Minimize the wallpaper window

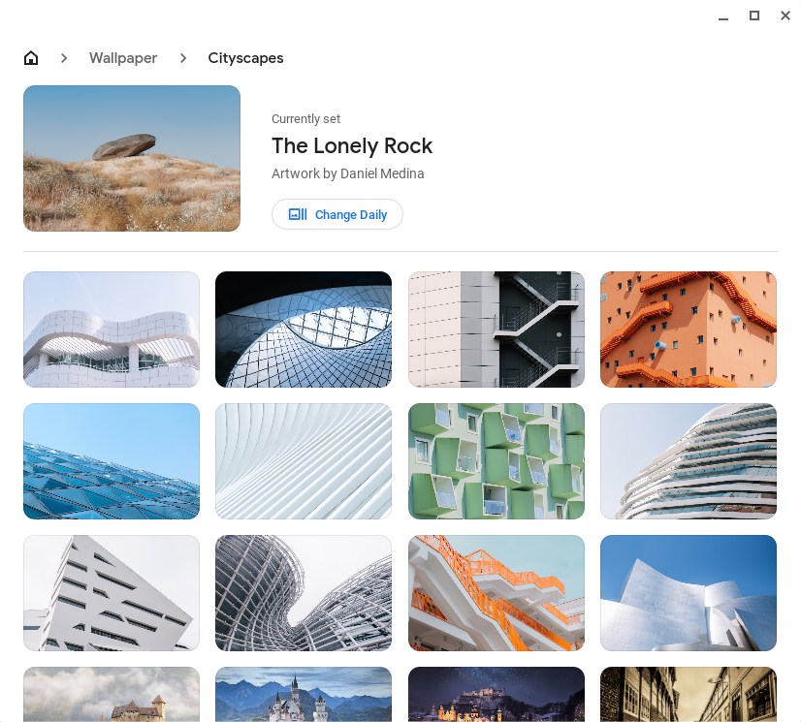tap(723, 18)
